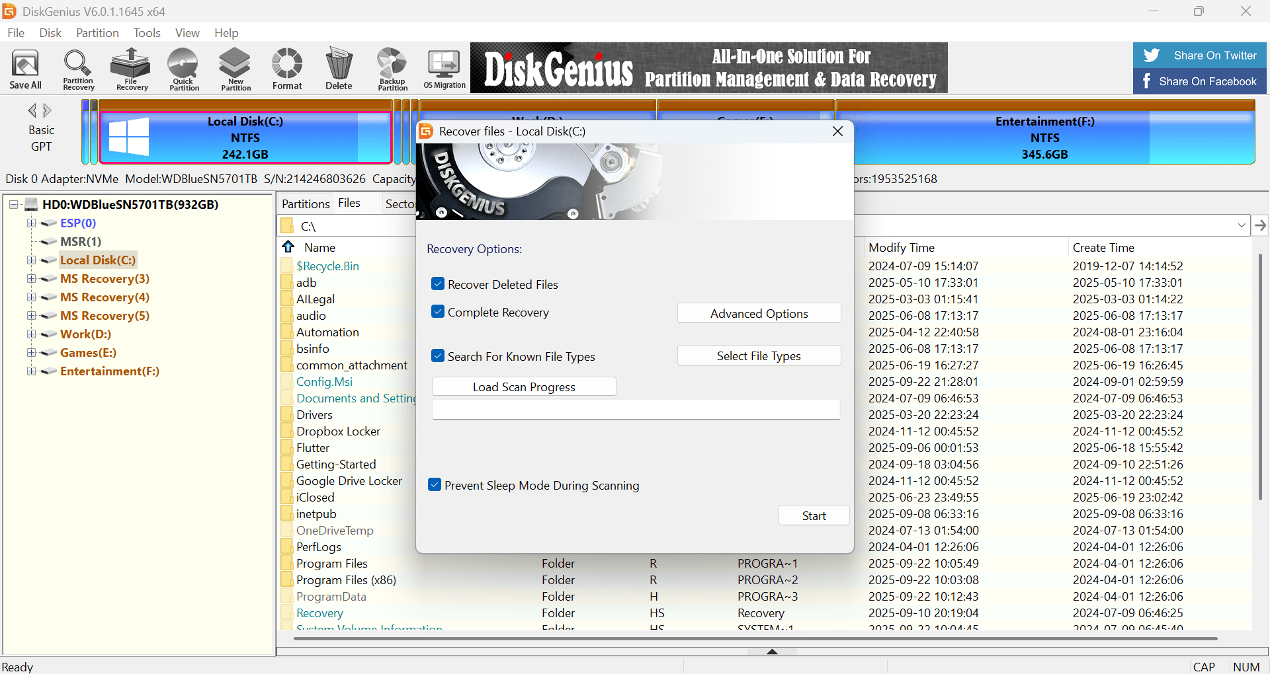Viewport: 1270px width, 674px height.
Task: Click the Backup Partition icon
Action: tap(392, 69)
